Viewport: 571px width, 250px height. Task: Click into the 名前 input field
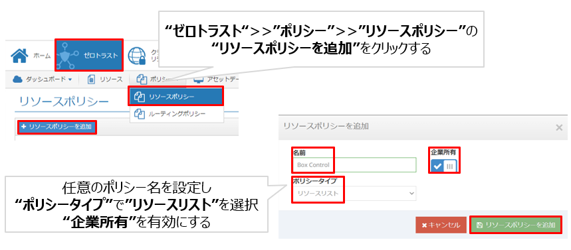354,164
